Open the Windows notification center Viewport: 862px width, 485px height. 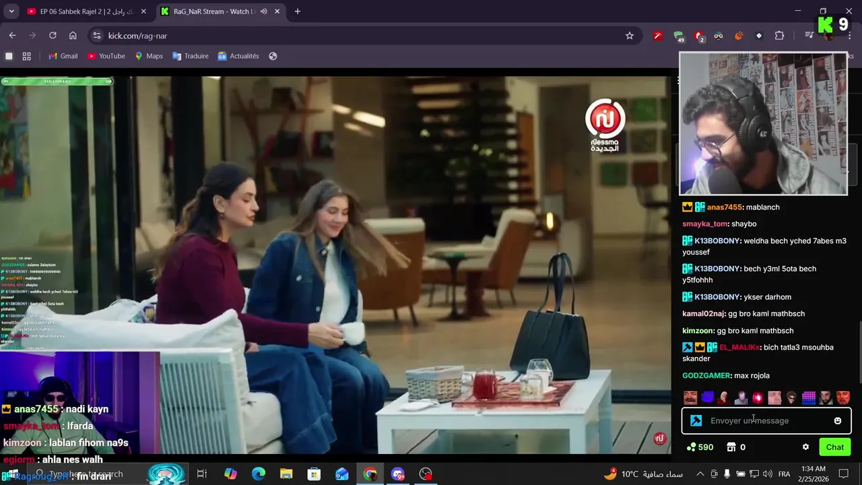click(844, 474)
